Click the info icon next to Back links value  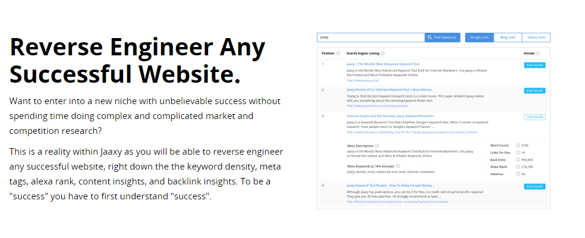point(518,159)
